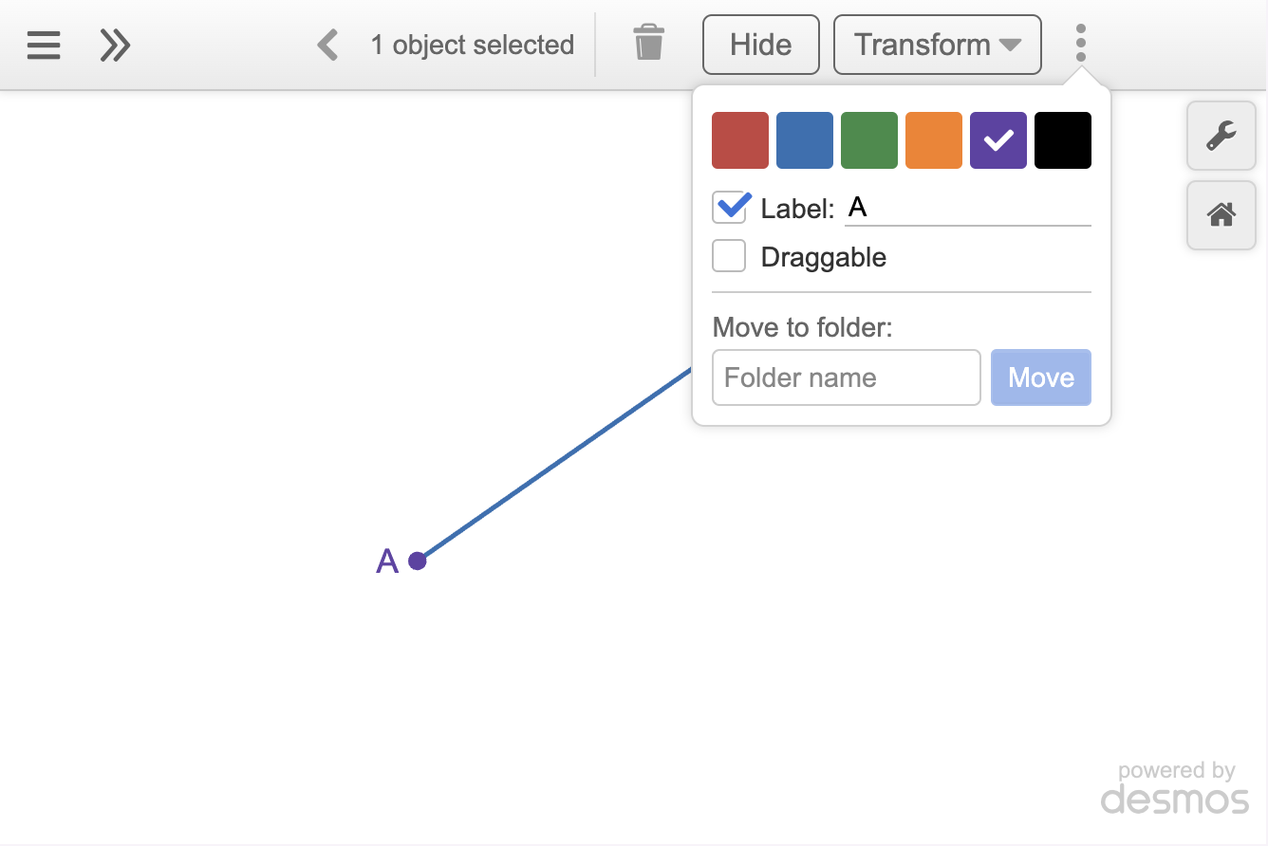Delete the selected object with trash icon
This screenshot has height=846, width=1268.
click(x=649, y=44)
